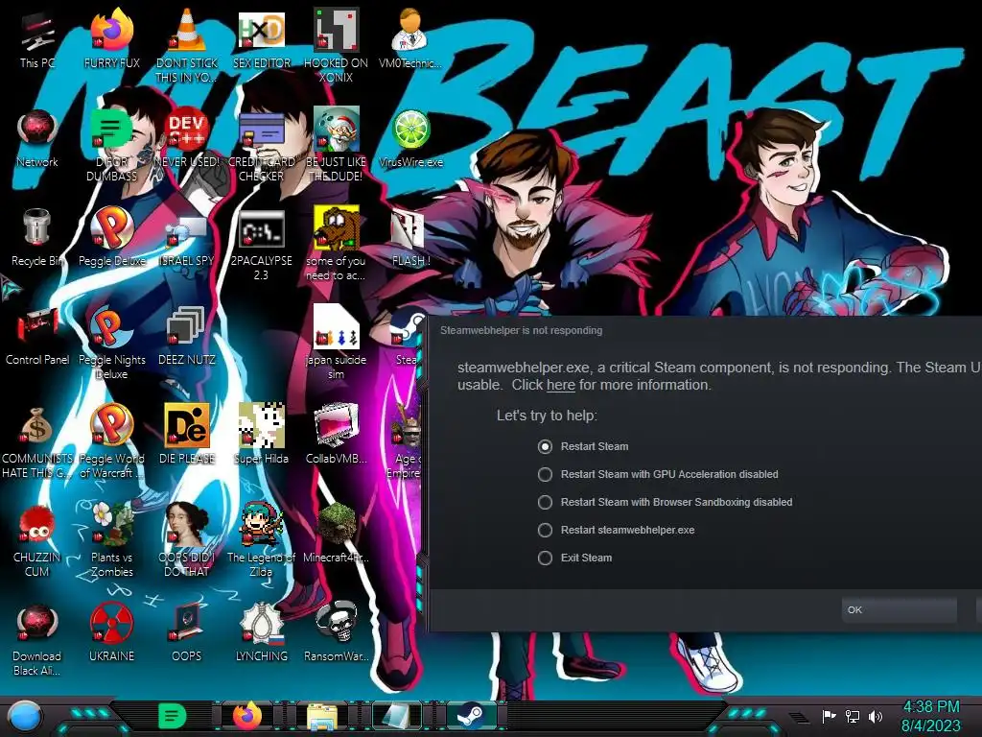This screenshot has height=737, width=982.
Task: Launch Super Hilda game shortcut
Action: [261, 434]
